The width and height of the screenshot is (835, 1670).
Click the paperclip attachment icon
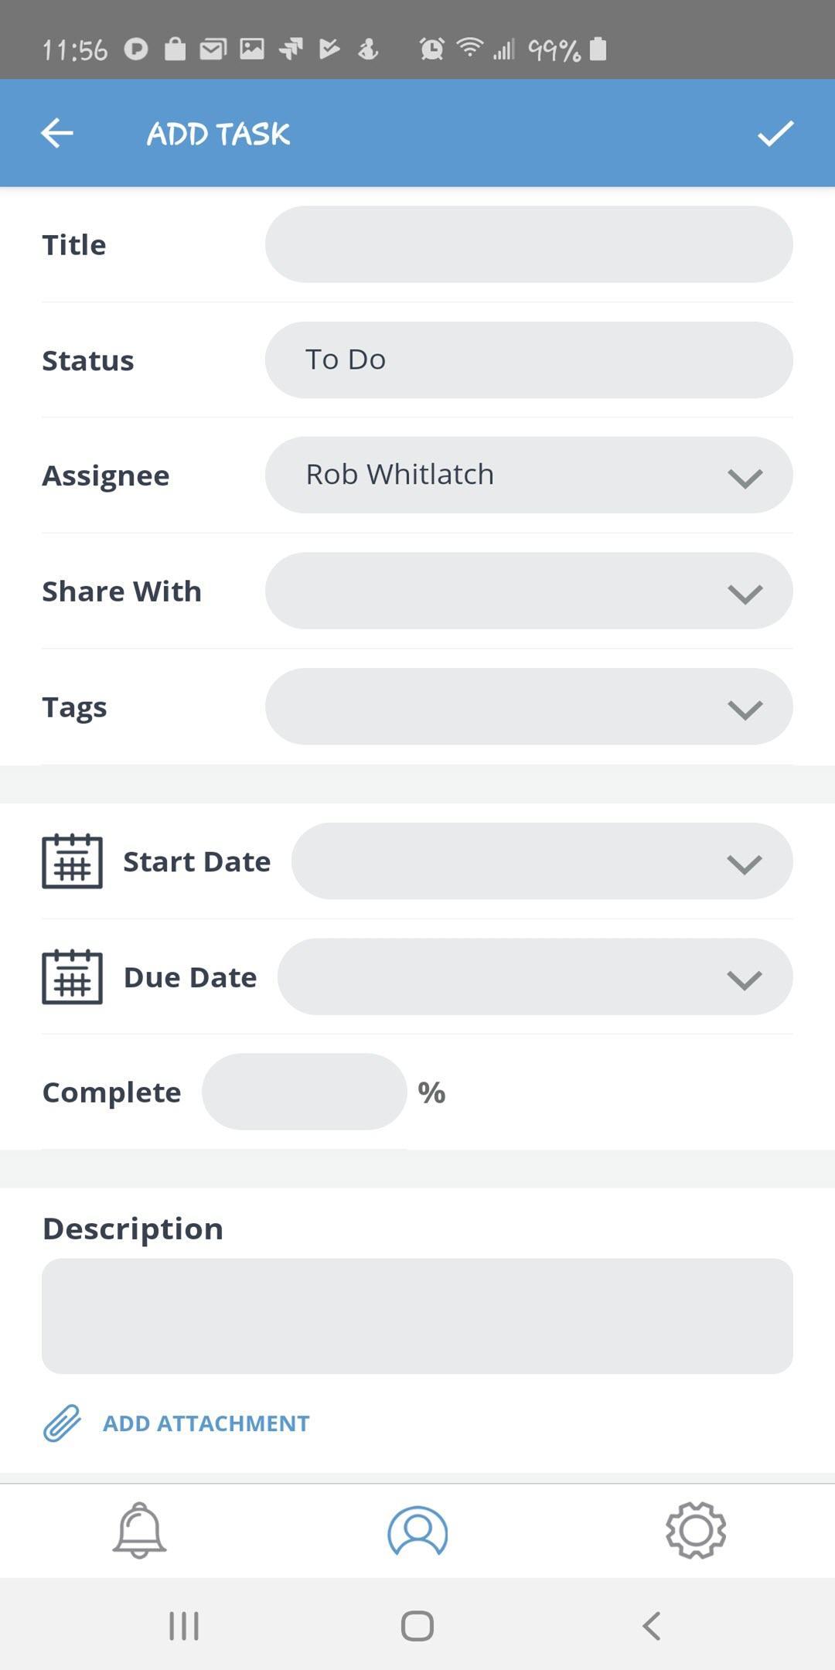(62, 1423)
